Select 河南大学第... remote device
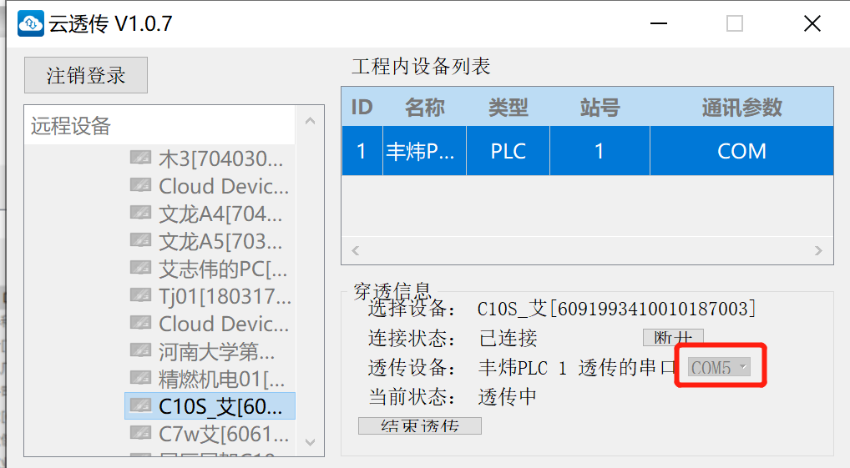The width and height of the screenshot is (850, 468). point(217,352)
